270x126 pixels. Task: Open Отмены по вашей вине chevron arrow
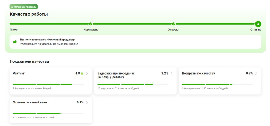point(87,102)
